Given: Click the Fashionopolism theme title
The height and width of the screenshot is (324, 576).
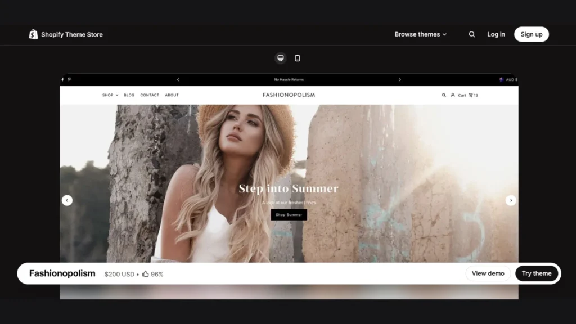Looking at the screenshot, I should (62, 273).
